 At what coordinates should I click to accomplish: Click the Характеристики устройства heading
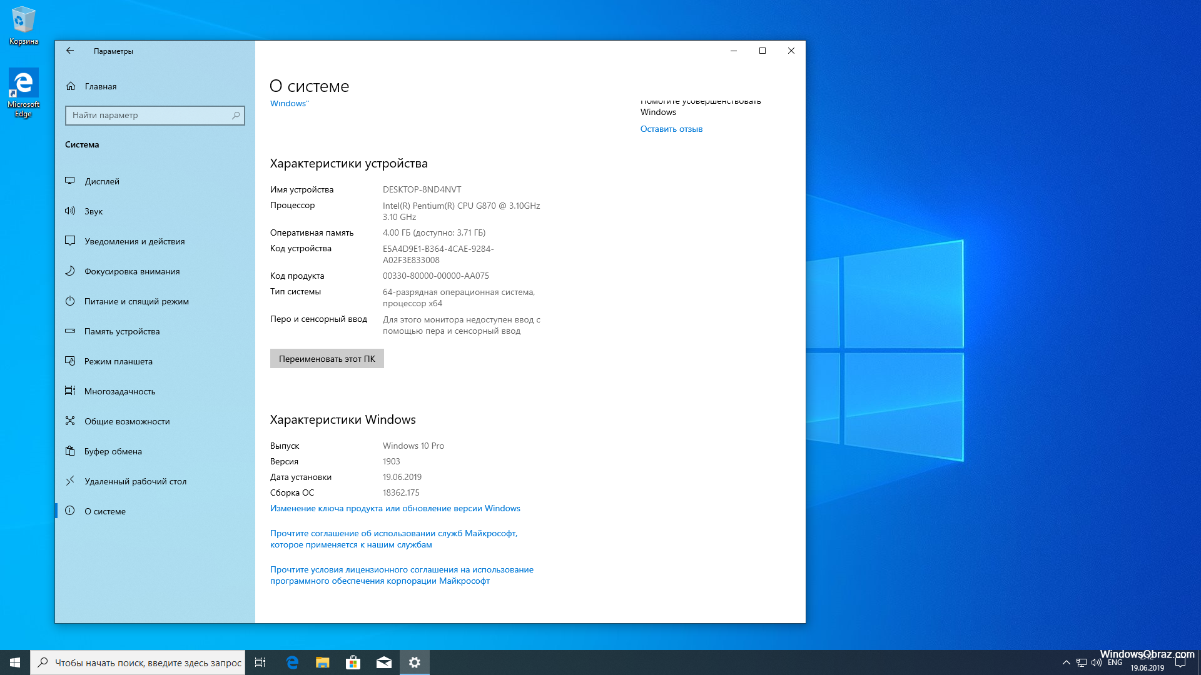[349, 163]
